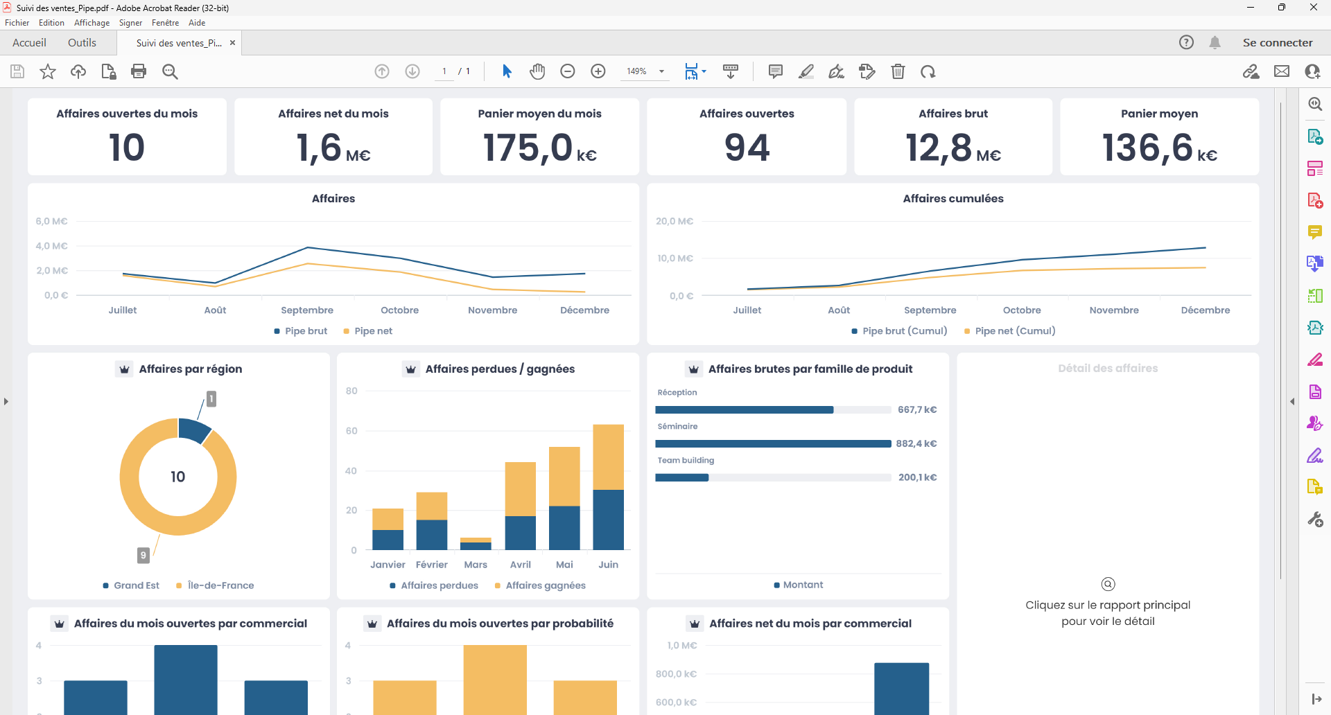Click Se connecter to sign in

click(x=1277, y=43)
